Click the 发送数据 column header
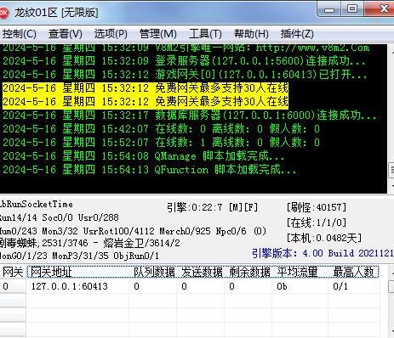 [202, 273]
